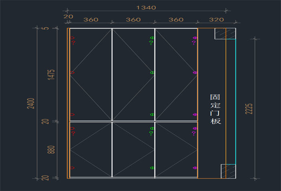Click the cyan vertical line on right edge
281x191 pixels.
(x=236, y=100)
